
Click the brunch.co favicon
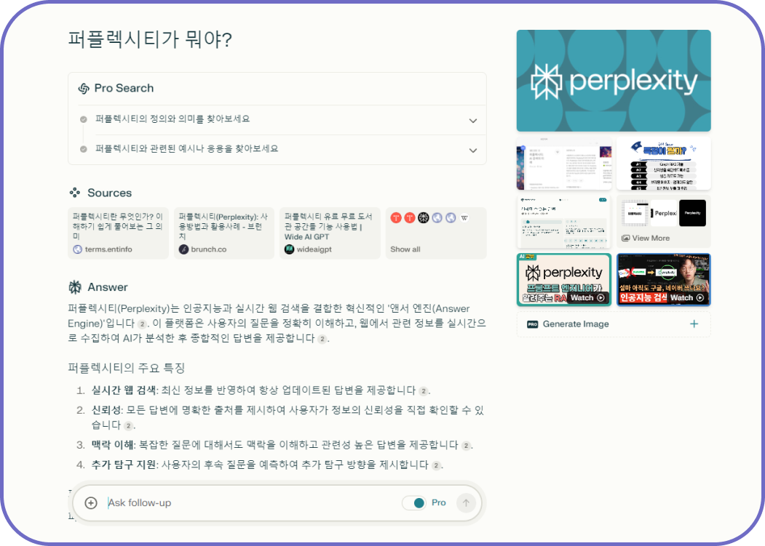click(x=183, y=249)
